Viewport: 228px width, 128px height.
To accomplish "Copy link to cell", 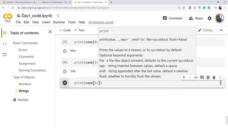I will coord(196,78).
